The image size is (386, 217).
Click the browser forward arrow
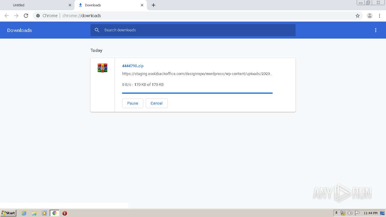tap(16, 16)
